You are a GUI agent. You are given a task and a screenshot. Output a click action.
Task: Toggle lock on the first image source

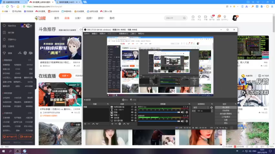pyautogui.click(x=135, y=112)
